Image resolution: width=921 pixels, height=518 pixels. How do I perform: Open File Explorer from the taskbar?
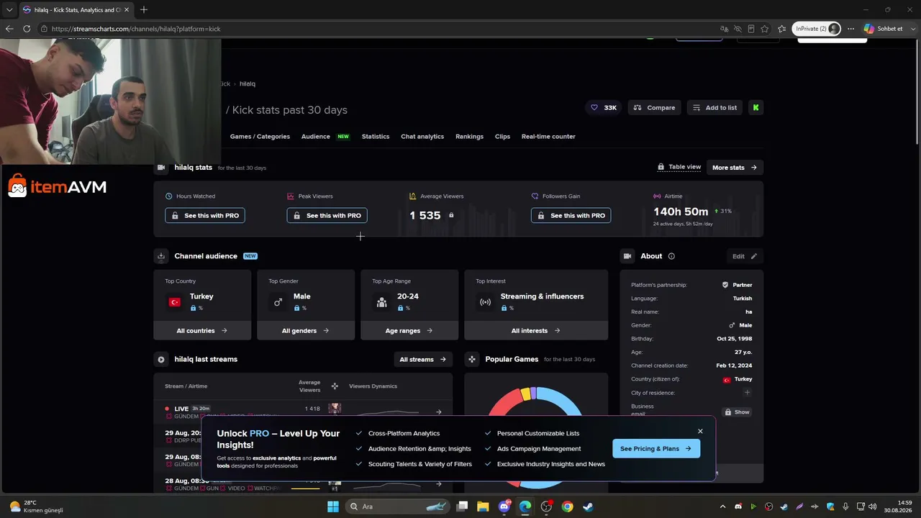(483, 506)
